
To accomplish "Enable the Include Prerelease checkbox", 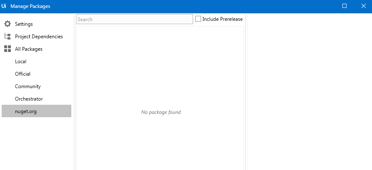I will 198,19.
